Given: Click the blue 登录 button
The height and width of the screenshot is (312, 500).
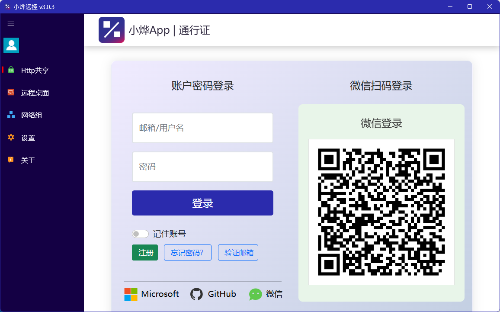Looking at the screenshot, I should 202,203.
